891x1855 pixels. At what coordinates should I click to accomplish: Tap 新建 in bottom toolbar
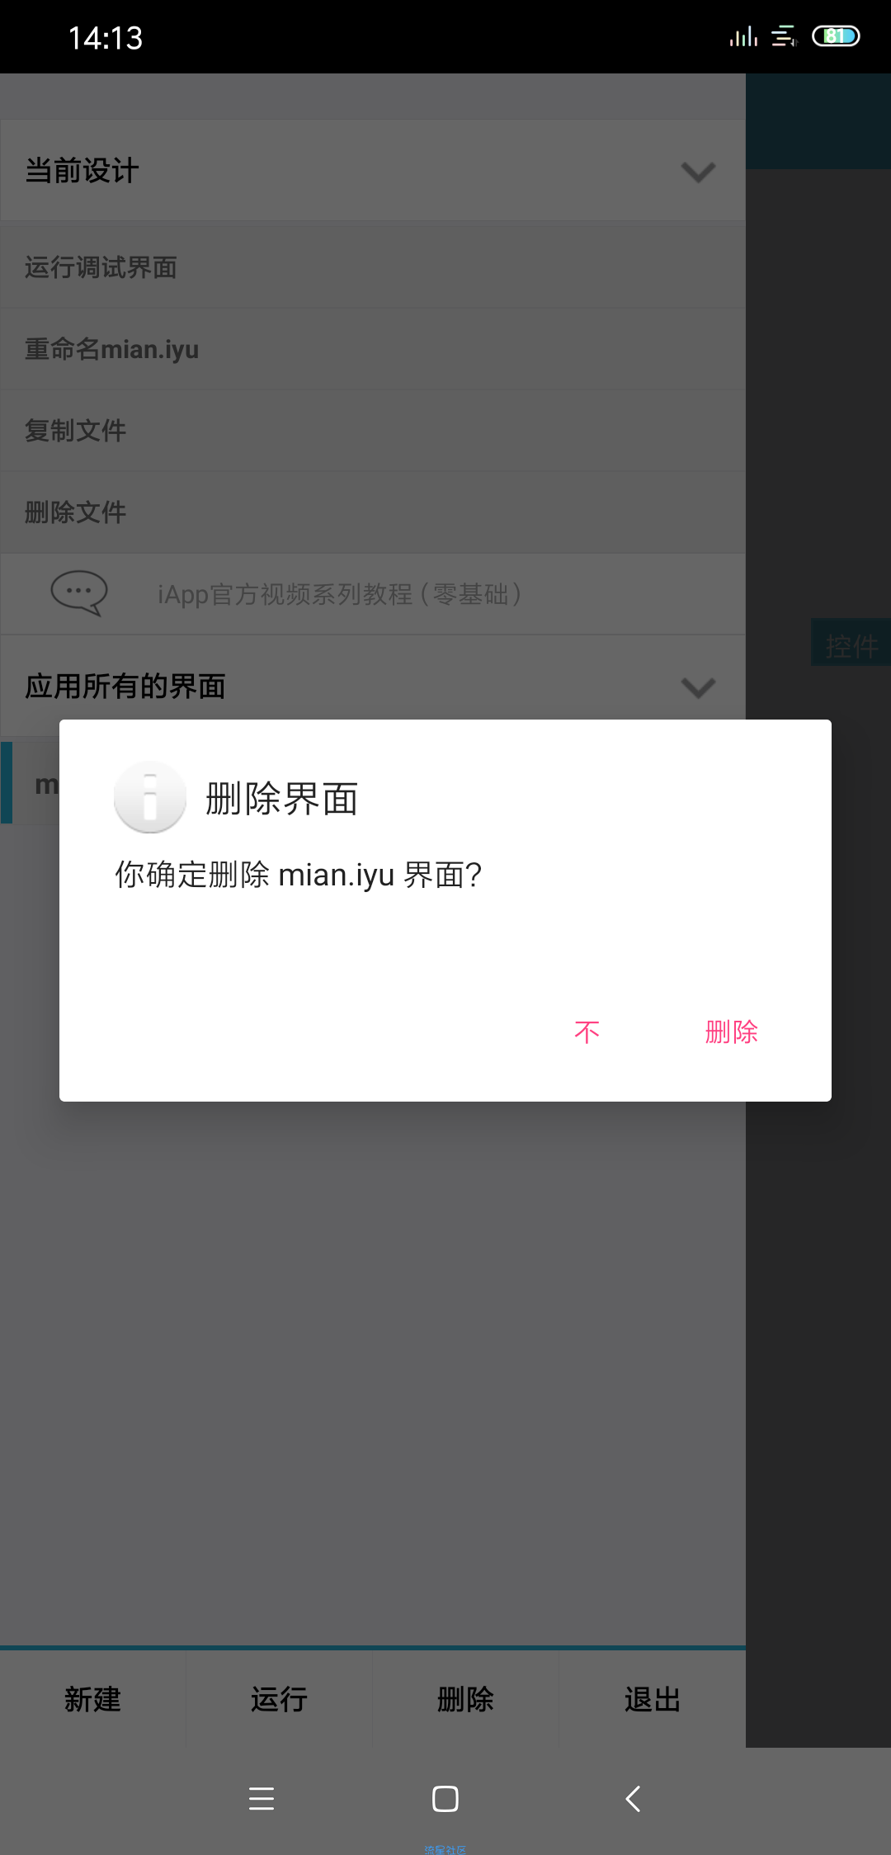tap(92, 1699)
